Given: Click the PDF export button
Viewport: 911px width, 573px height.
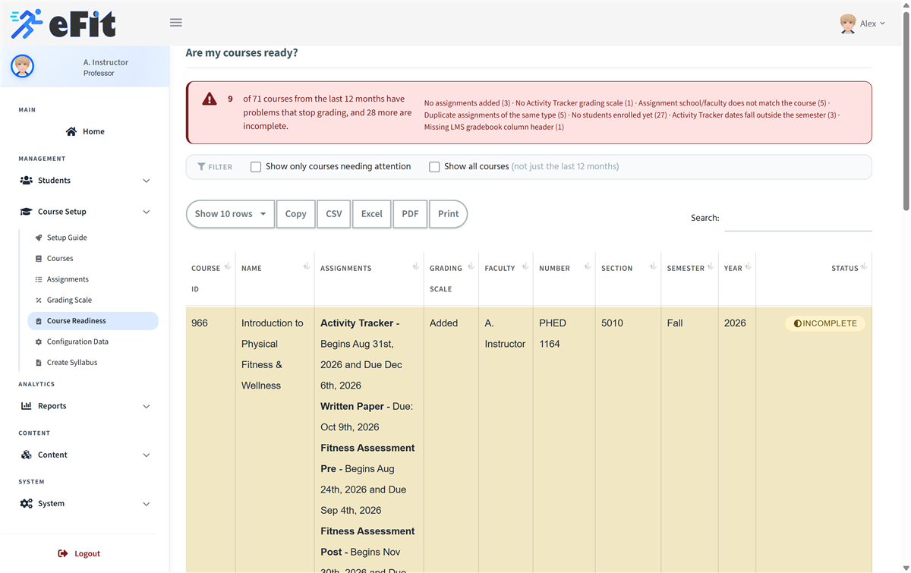Looking at the screenshot, I should [x=410, y=214].
